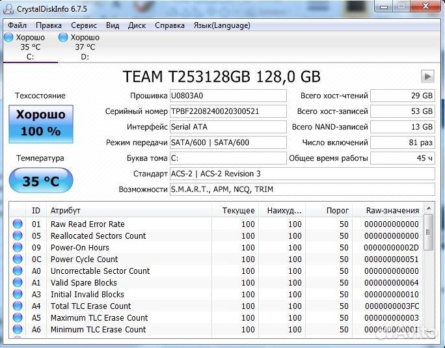Open the Диск menu

pyautogui.click(x=137, y=25)
